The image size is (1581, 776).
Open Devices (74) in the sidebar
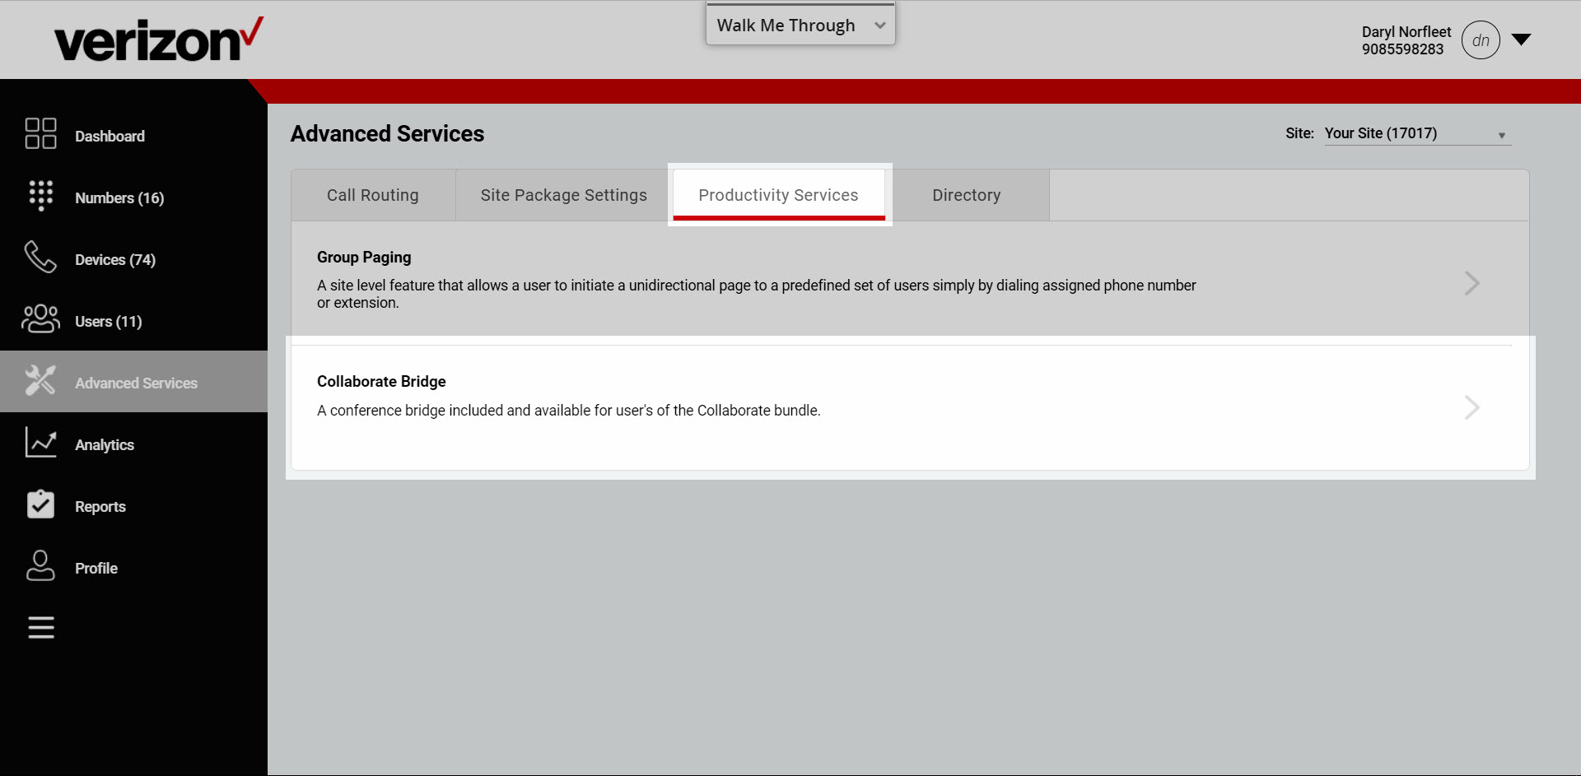click(115, 259)
